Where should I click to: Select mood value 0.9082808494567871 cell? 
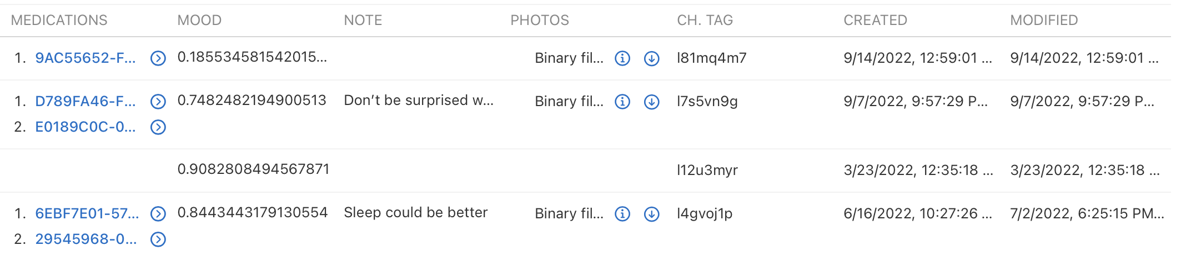tap(253, 169)
